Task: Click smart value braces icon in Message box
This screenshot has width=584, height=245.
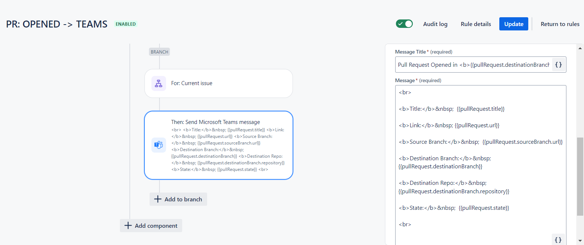Action: [558, 240]
